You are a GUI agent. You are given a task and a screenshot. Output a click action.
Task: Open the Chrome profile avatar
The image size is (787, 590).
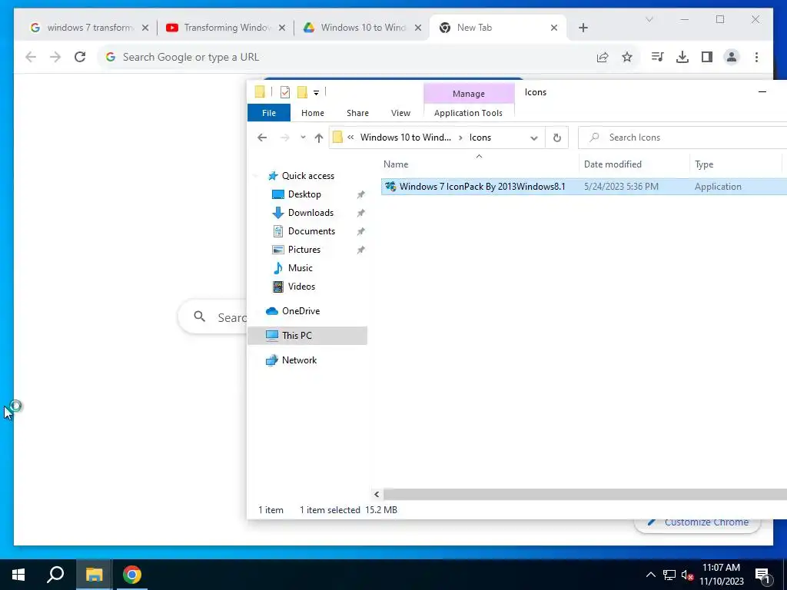pos(732,57)
